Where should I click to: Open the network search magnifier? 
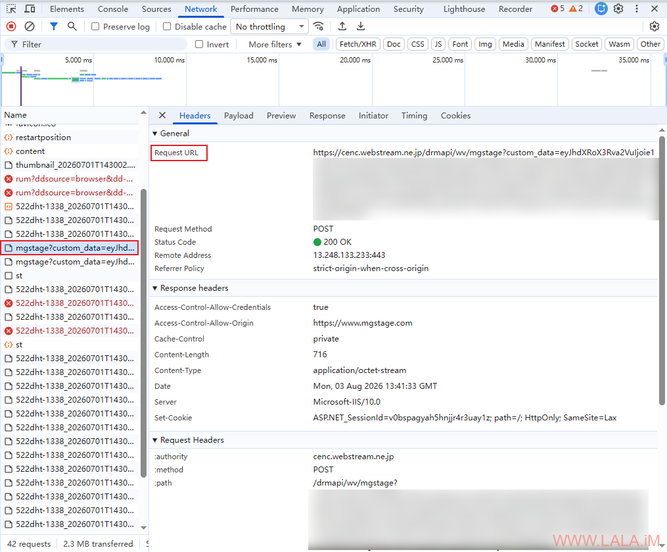(72, 26)
